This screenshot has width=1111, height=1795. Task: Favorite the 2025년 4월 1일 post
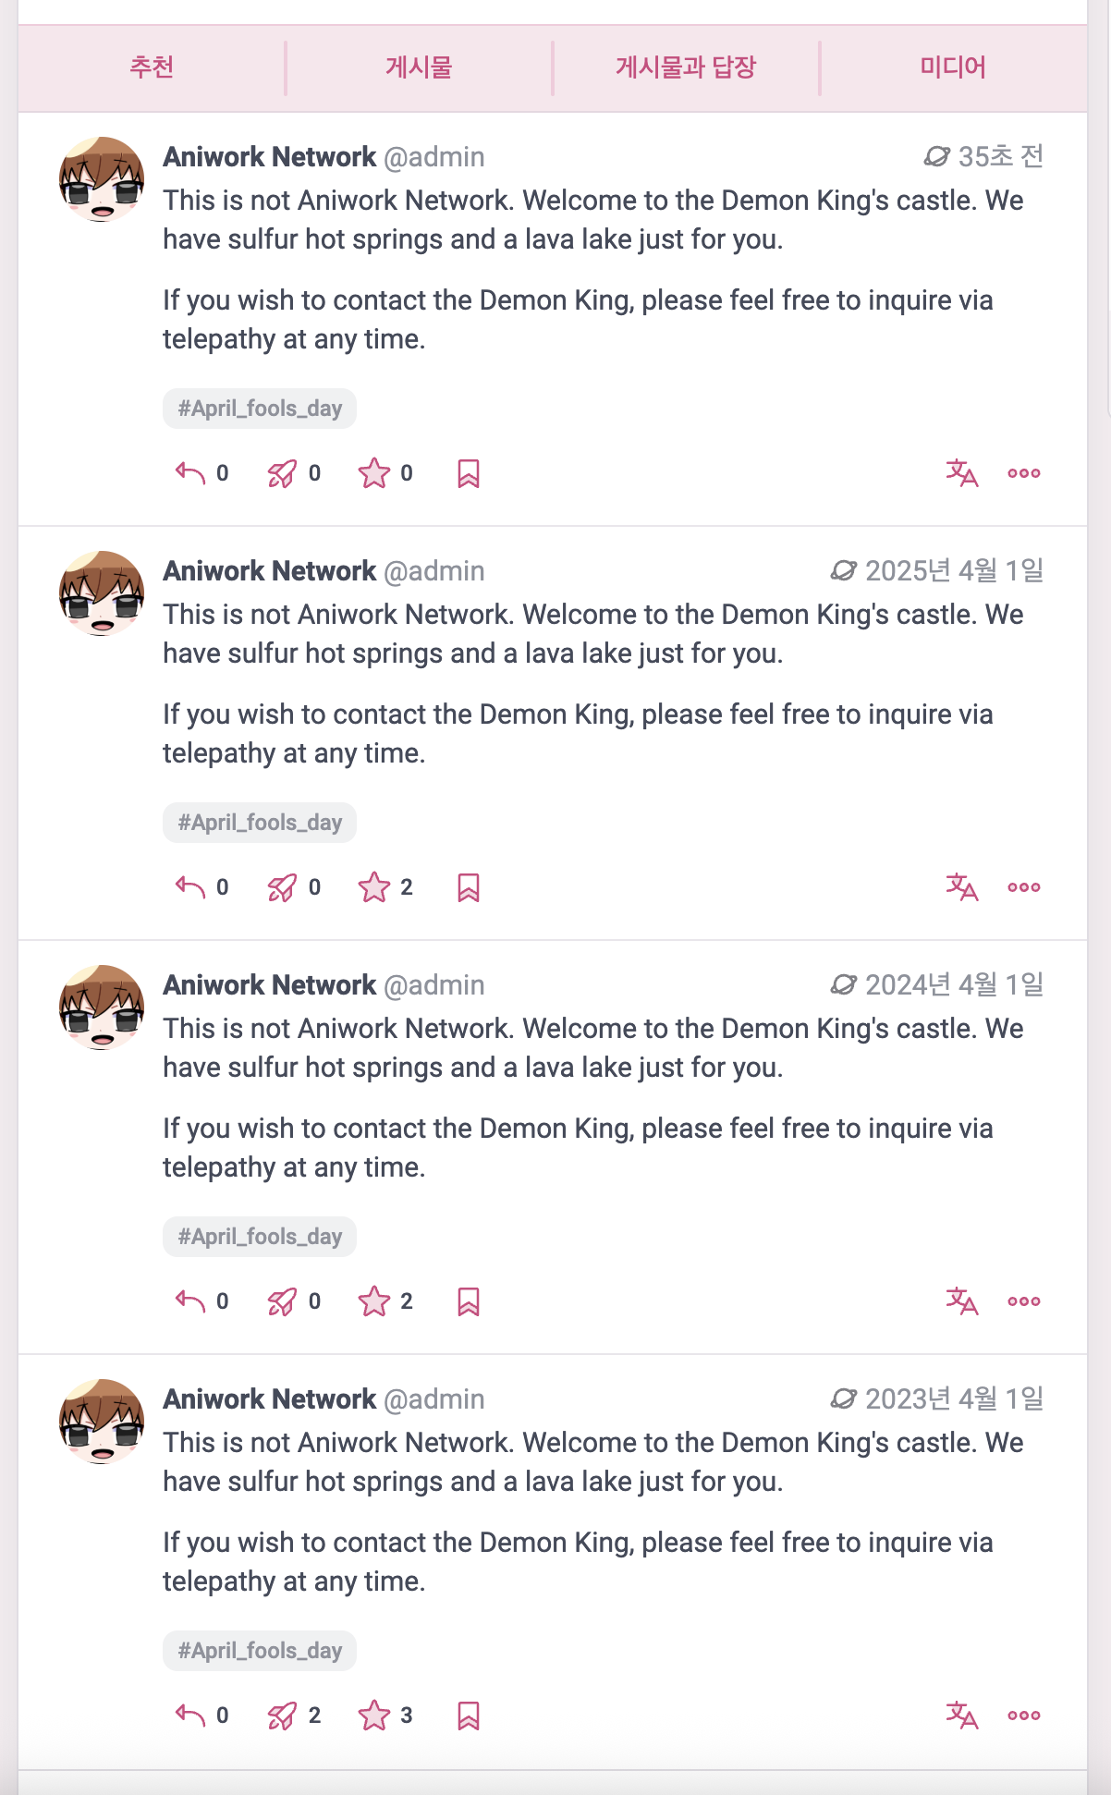374,887
